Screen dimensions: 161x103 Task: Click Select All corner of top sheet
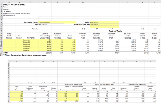(x=1, y=2)
